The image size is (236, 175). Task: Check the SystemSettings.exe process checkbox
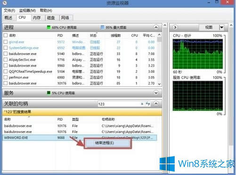[6, 48]
